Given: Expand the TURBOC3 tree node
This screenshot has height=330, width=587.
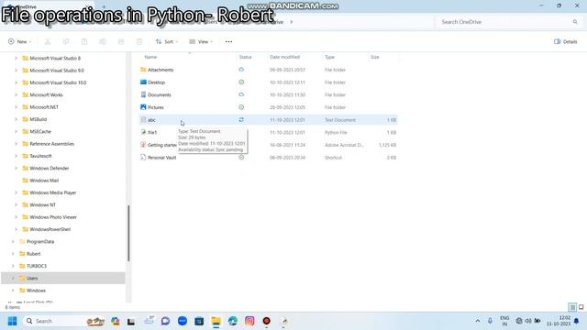Looking at the screenshot, I should pyautogui.click(x=13, y=266).
